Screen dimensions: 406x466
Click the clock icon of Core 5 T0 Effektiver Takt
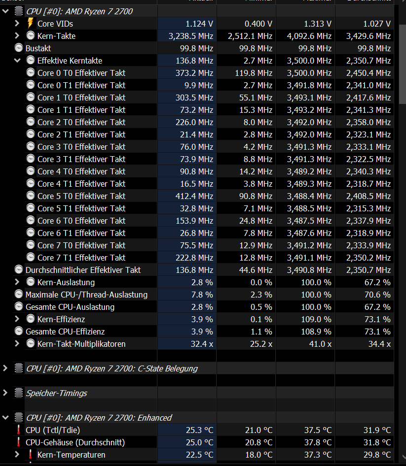pyautogui.click(x=31, y=196)
